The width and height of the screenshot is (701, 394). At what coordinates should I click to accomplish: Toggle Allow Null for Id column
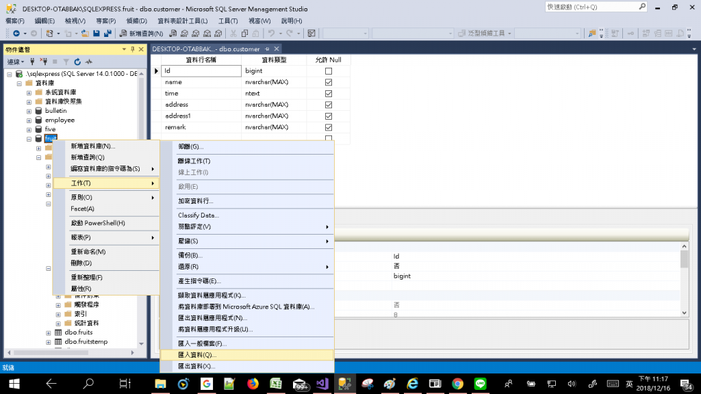coord(329,71)
